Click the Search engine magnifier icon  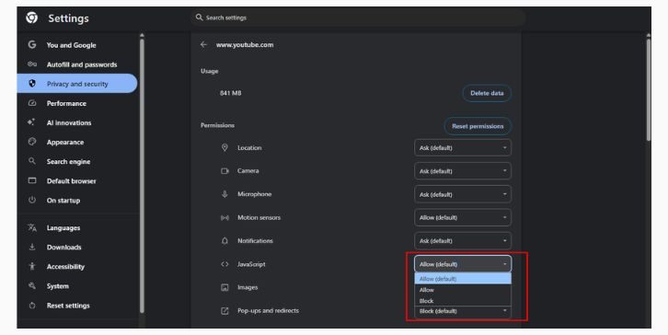[32, 161]
